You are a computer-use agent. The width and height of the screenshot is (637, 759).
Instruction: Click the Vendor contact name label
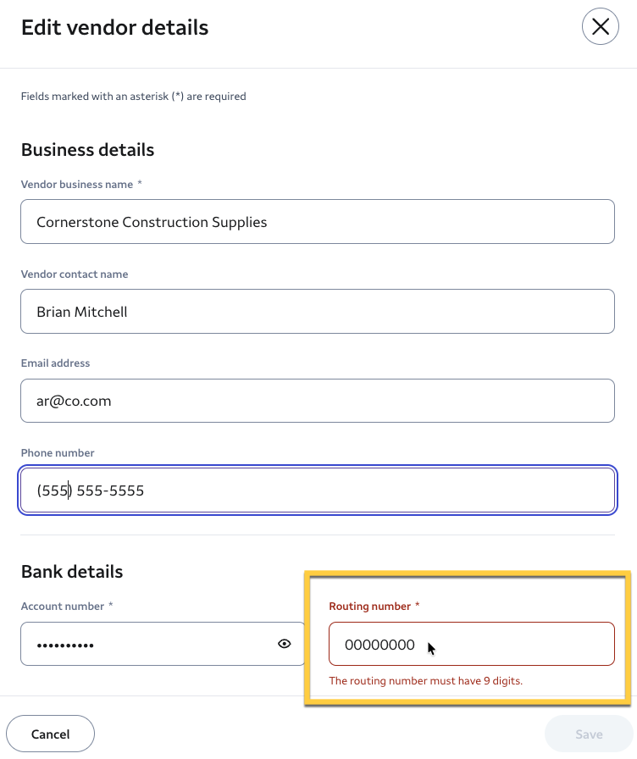75,274
